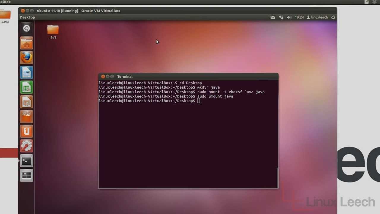Open LibreOffice Calc from the launcher
The width and height of the screenshot is (380, 214).
[26, 87]
